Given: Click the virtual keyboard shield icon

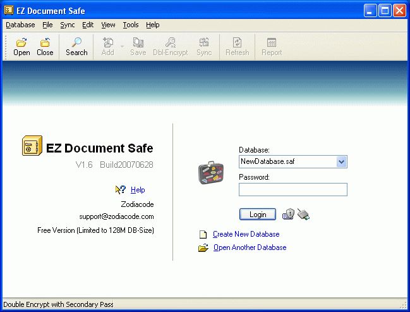Looking at the screenshot, I should coord(288,215).
